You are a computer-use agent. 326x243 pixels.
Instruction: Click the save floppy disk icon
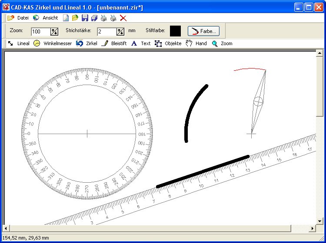click(x=85, y=18)
